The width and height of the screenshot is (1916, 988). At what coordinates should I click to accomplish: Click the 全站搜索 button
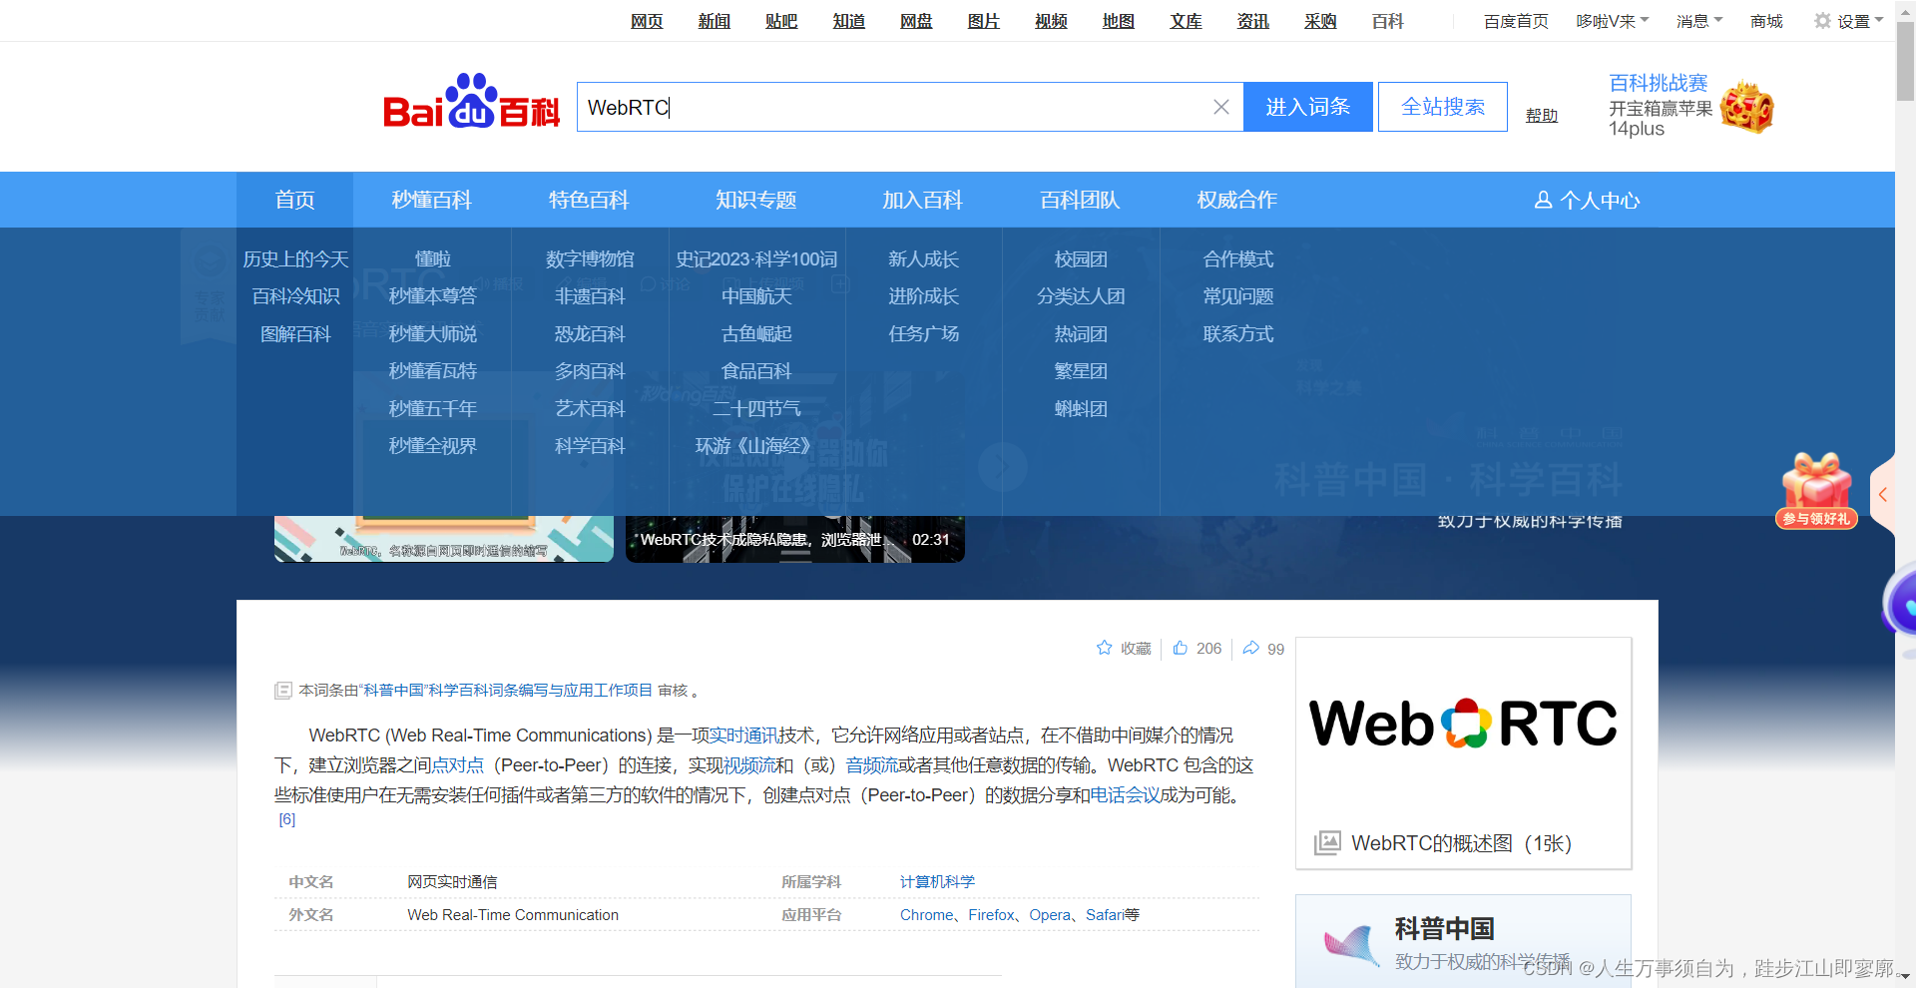[x=1443, y=107]
